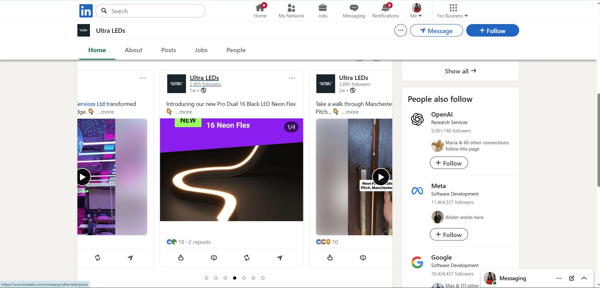Repost the Neon Flex post via repost icon
The image size is (600, 288).
click(x=247, y=257)
